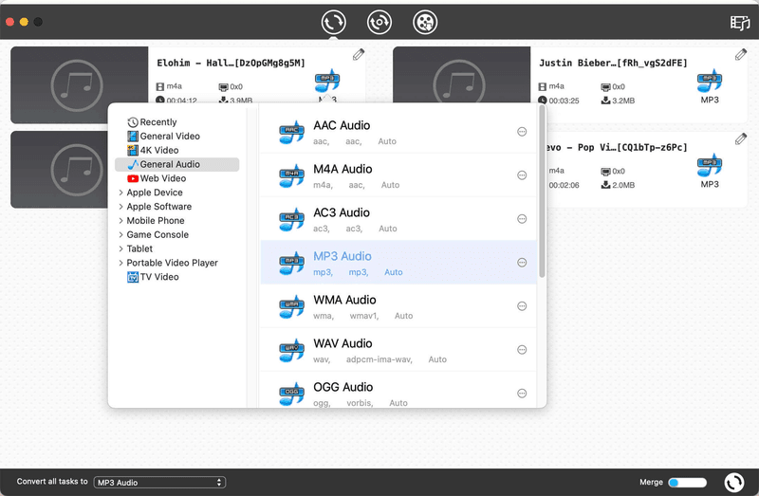This screenshot has width=759, height=496.
Task: Edit the Justin Bieber track using pencil icon
Action: 741,54
